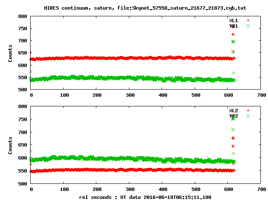Image resolution: width=268 pixels, height=201 pixels.
Task: Select the XL1 legend label
Action: point(234,21)
